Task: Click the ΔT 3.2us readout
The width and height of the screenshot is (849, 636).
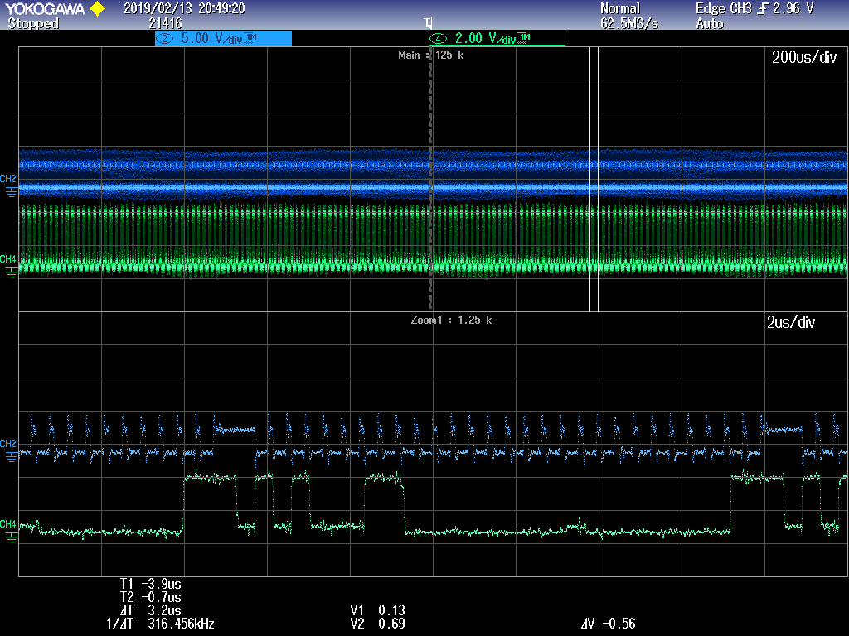Action: [151, 610]
